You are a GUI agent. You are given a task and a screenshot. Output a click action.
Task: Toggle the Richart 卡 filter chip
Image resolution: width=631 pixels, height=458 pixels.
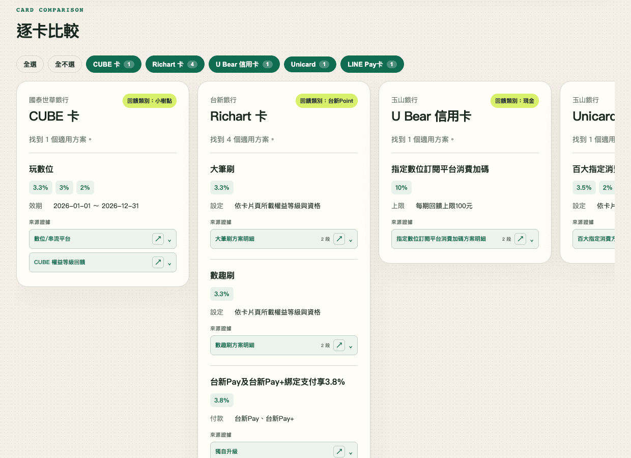coord(175,64)
